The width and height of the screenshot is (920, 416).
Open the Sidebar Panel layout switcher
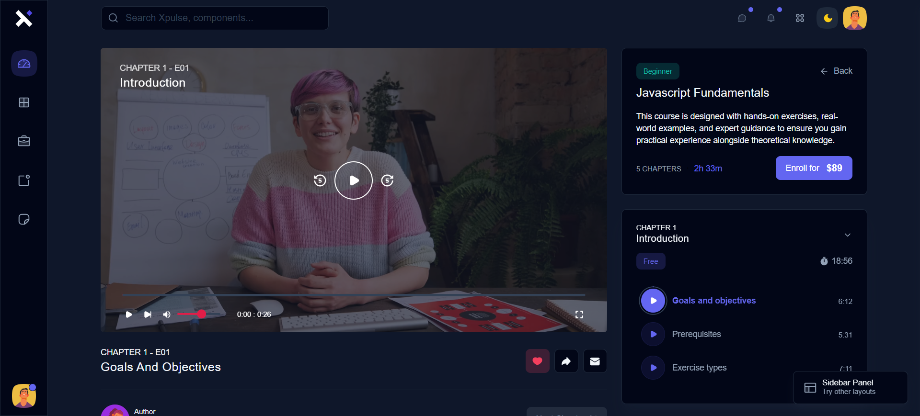(850, 387)
